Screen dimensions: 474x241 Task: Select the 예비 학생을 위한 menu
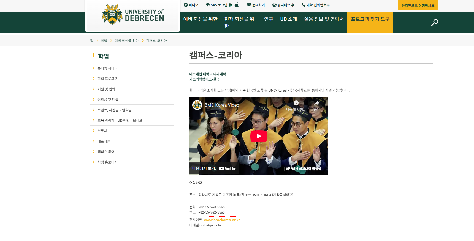pyautogui.click(x=200, y=19)
